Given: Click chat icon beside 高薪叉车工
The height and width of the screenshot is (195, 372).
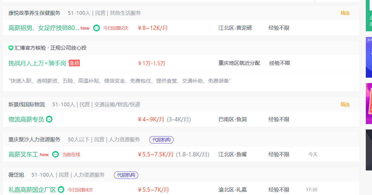Looking at the screenshot, I should 55,154.
